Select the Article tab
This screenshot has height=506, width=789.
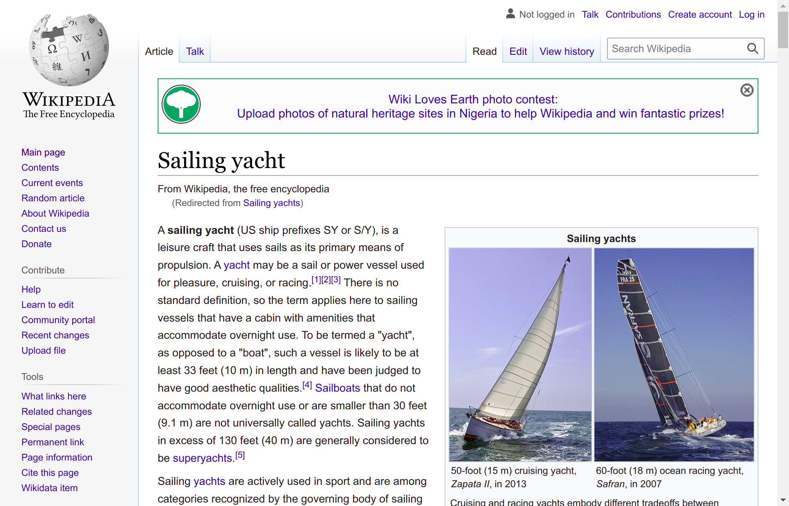pos(159,51)
